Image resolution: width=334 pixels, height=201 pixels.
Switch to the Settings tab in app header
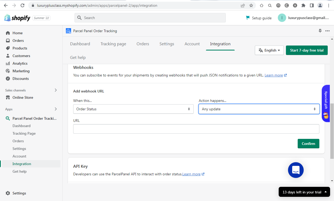coord(167,44)
